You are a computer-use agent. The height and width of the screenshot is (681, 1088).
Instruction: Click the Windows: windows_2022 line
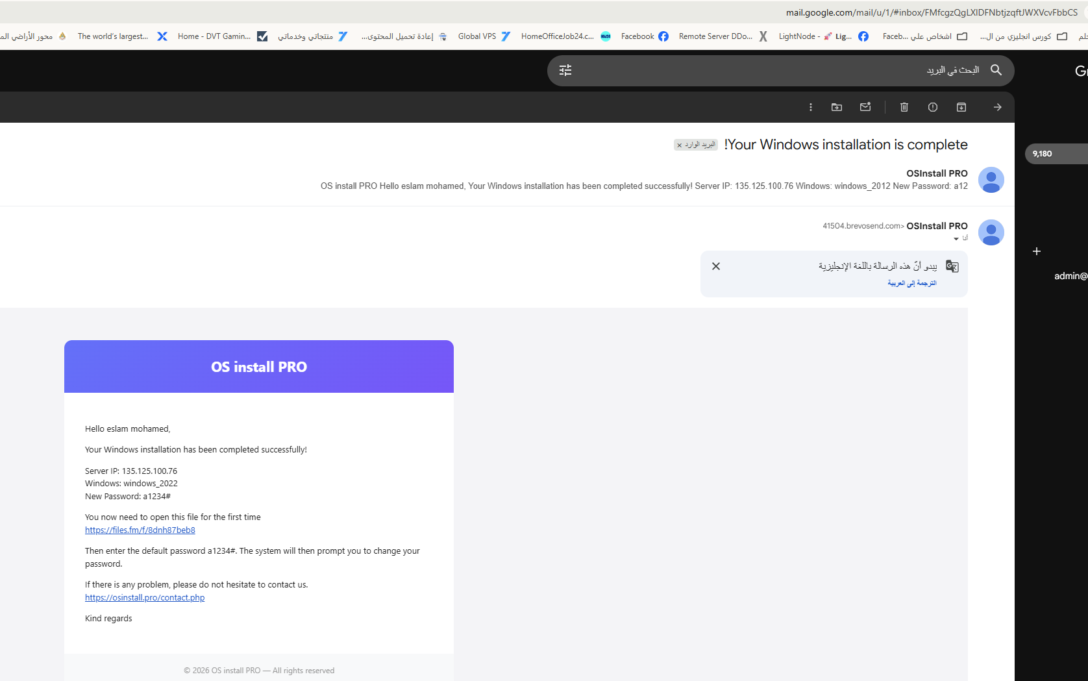131,484
